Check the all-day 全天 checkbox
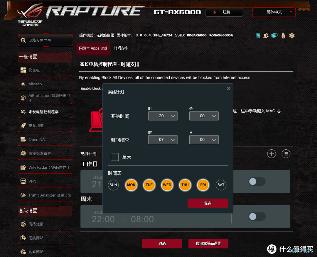317x257 pixels. tap(115, 157)
